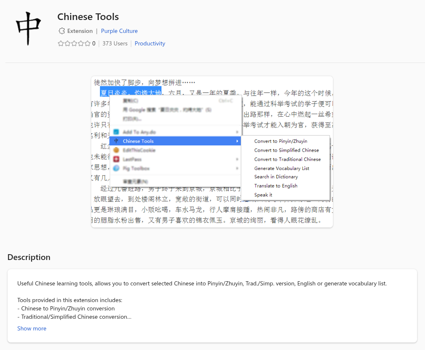Choose Generate Vocabulary List
The width and height of the screenshot is (425, 350).
pos(282,168)
